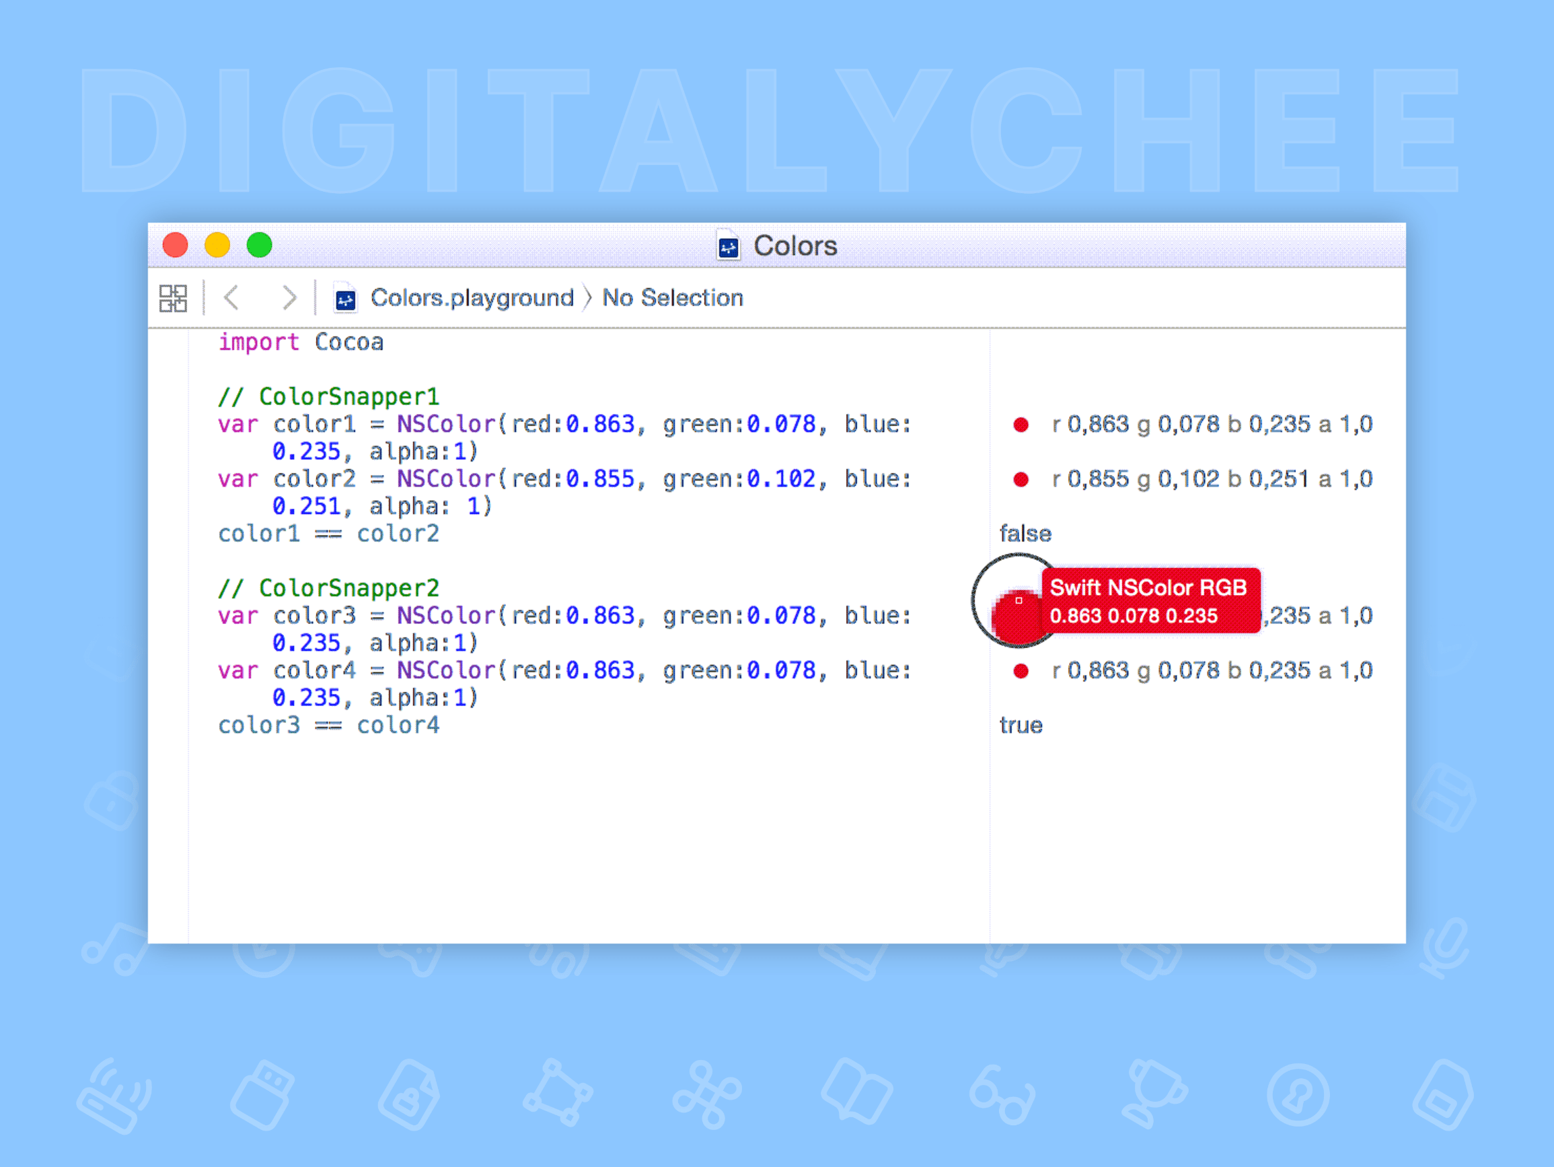
Task: Close the Colors playground window
Action: pos(175,245)
